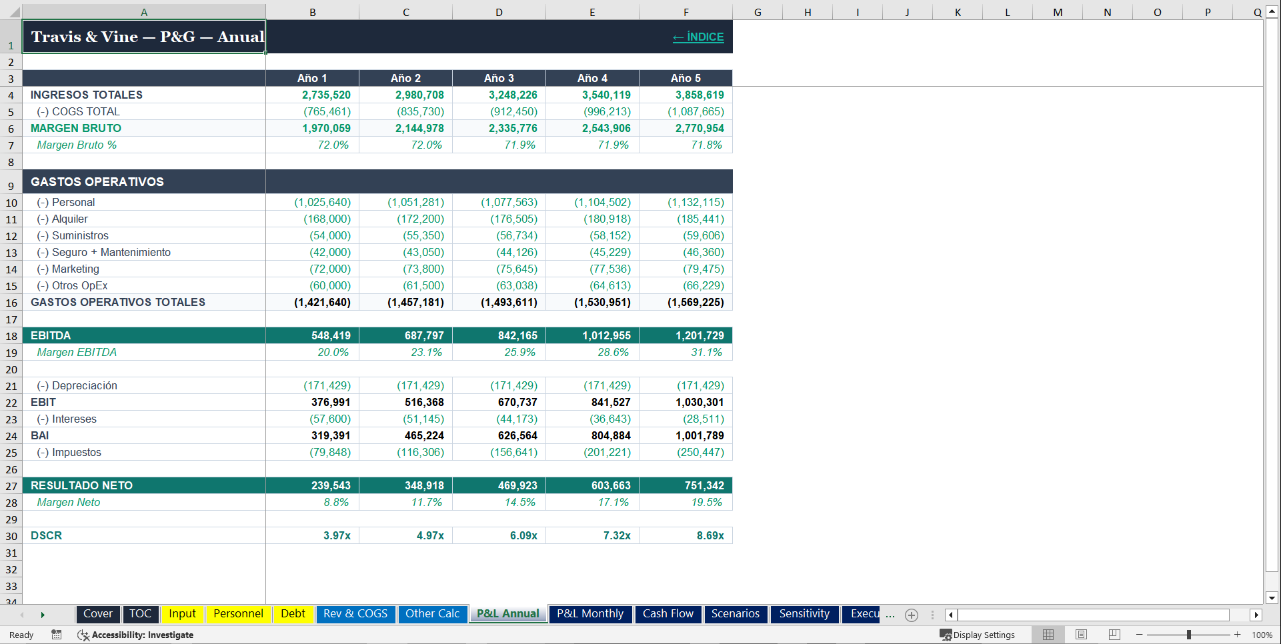
Task: Switch to Page Break Preview
Action: (1114, 635)
